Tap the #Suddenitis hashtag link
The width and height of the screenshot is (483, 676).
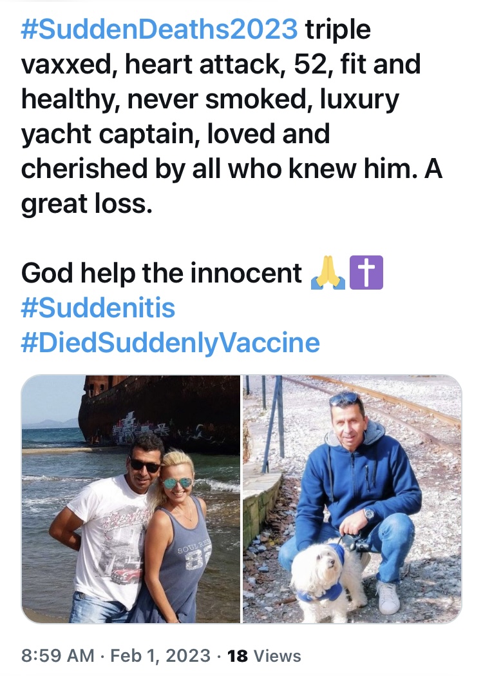pos(98,308)
